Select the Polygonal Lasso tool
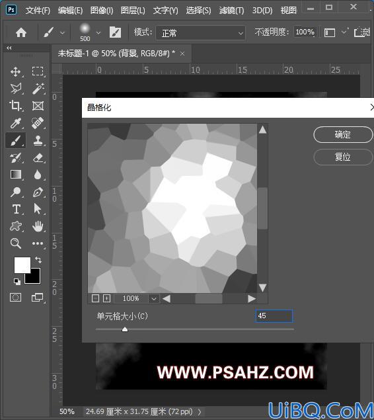 pyautogui.click(x=15, y=89)
